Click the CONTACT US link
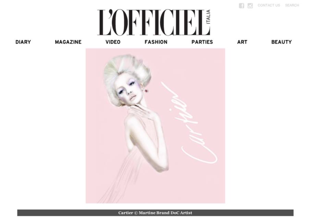 (269, 5)
